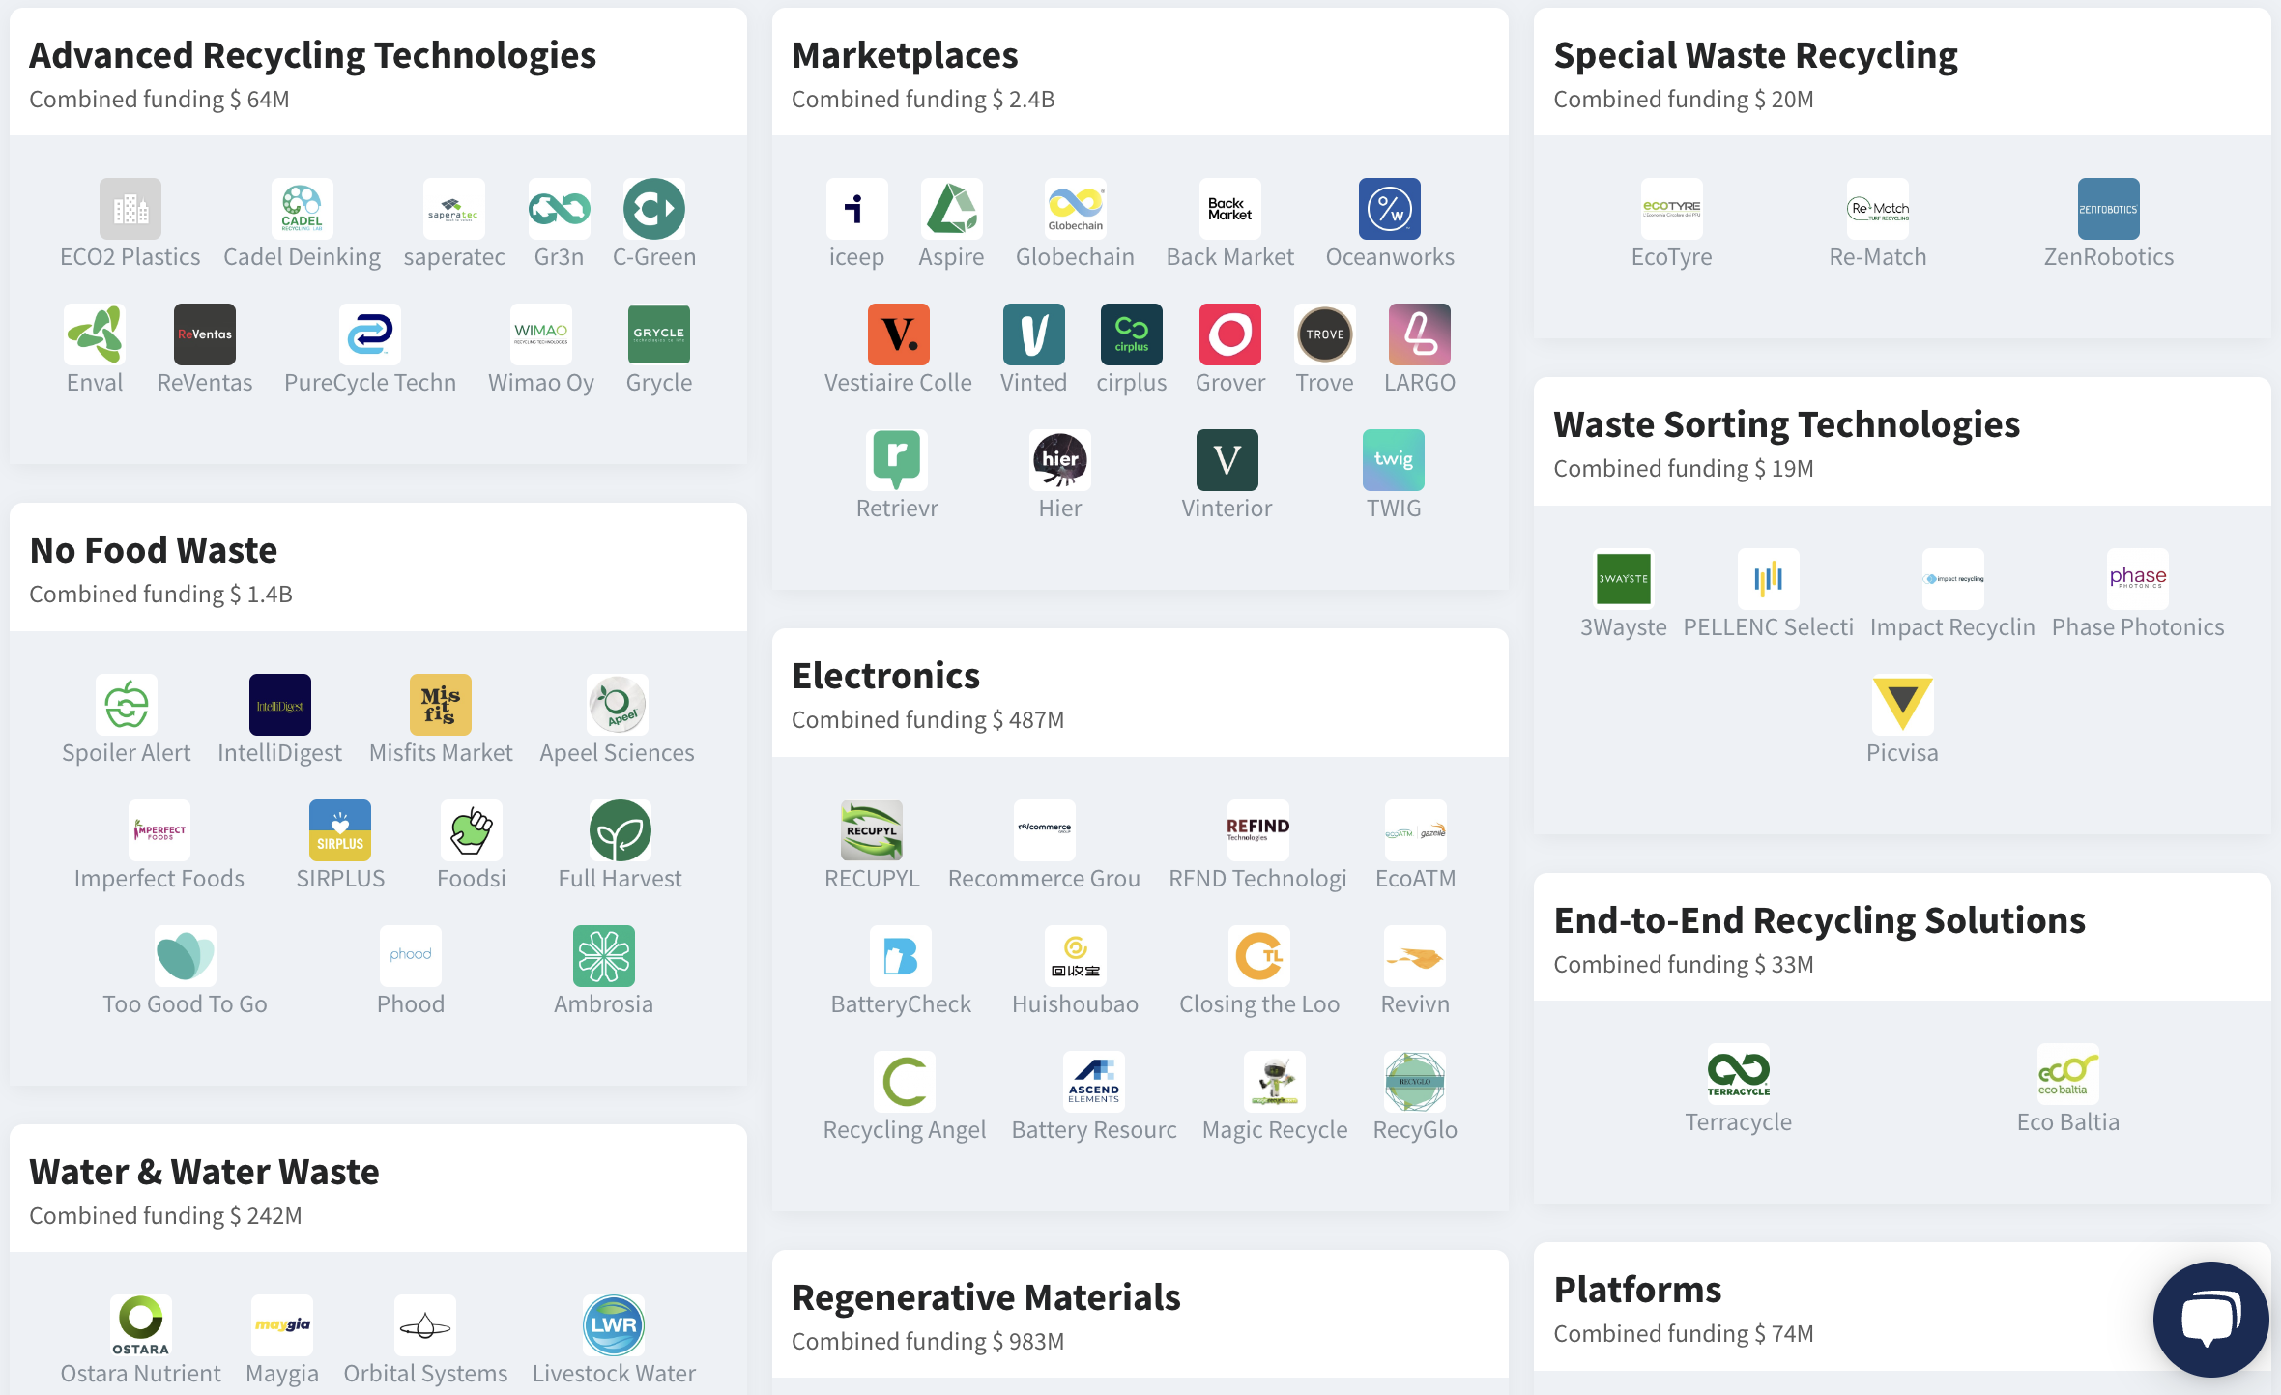Viewport: 2281px width, 1395px height.
Task: Select the PELLENC Selective logo
Action: pos(1769,579)
